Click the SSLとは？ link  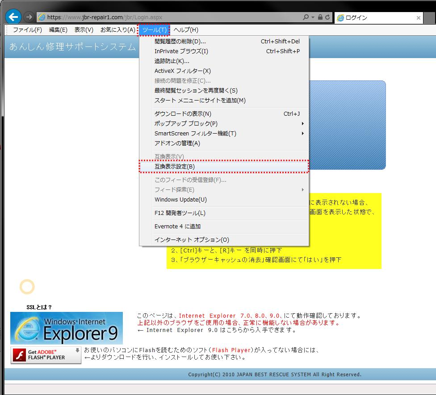(39, 307)
